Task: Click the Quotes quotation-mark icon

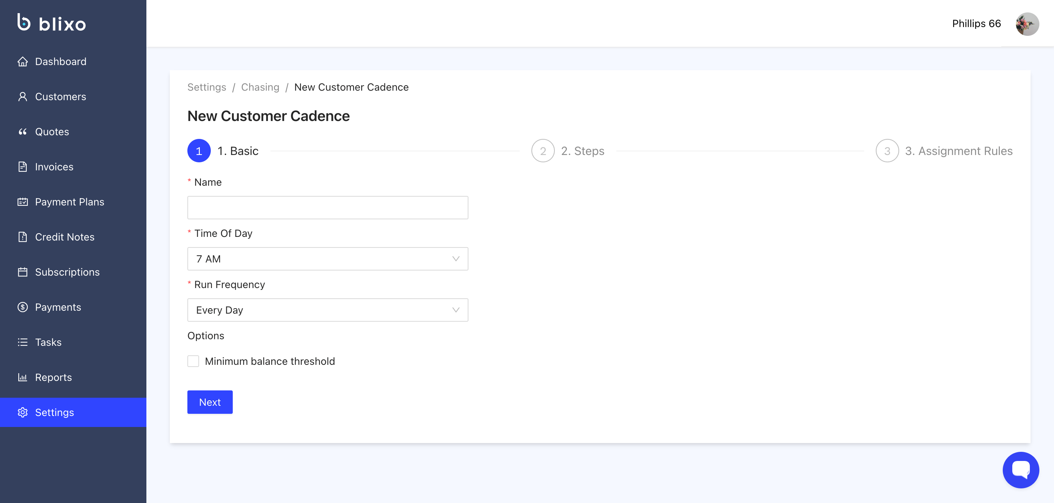Action: point(22,132)
